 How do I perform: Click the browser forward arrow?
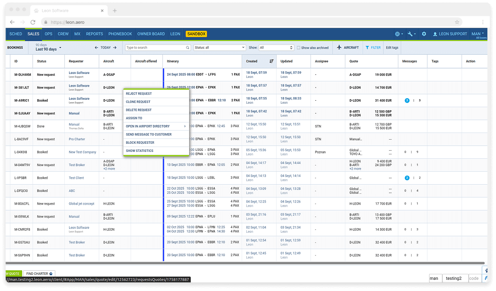coord(22,22)
